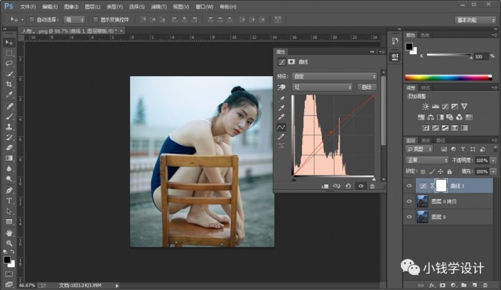Open the 预设 preset dropdown
The image size is (501, 290).
point(334,75)
